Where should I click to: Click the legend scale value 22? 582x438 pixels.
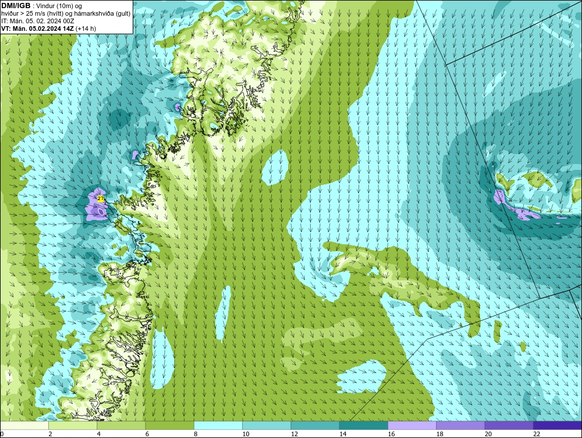tap(537, 434)
